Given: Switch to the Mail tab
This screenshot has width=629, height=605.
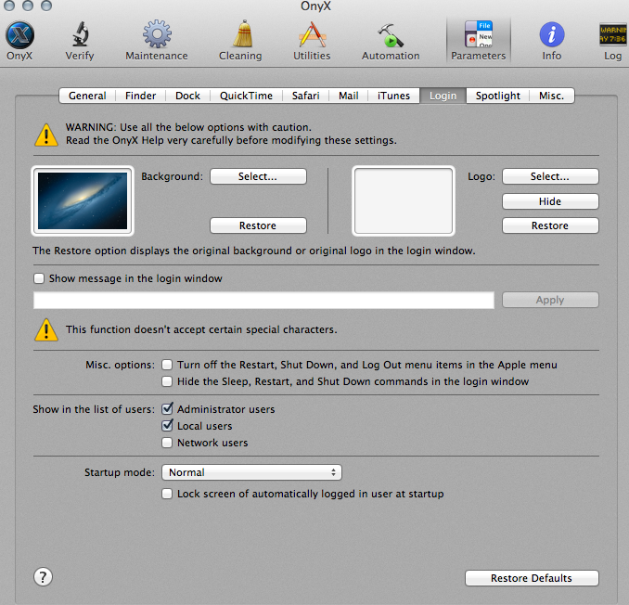Looking at the screenshot, I should 348,96.
